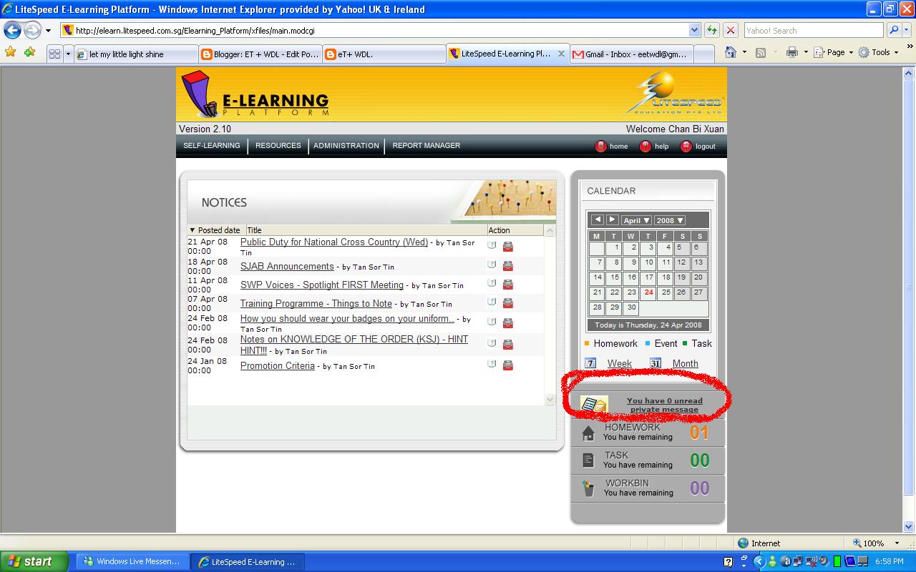The height and width of the screenshot is (572, 916).
Task: Click the Refresh page icon
Action: [712, 30]
